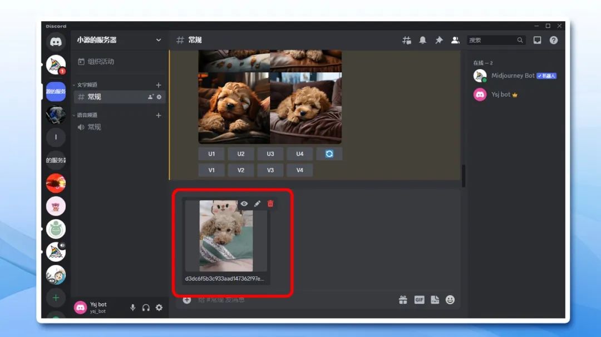Click the V1 variation button
The height and width of the screenshot is (337, 601).
(x=211, y=170)
